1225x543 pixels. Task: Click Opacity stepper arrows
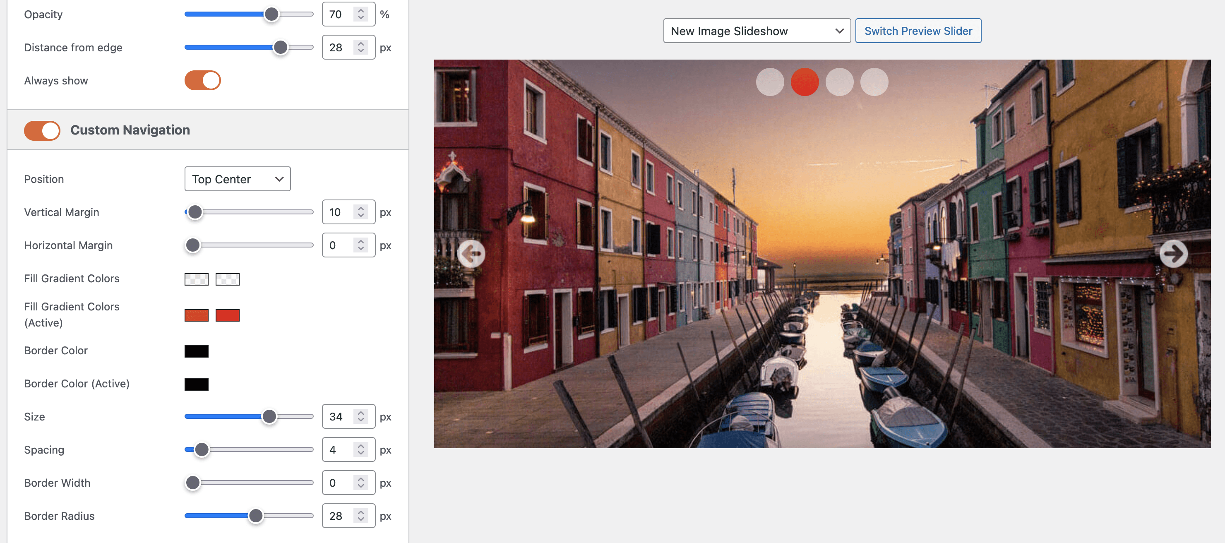click(x=361, y=14)
